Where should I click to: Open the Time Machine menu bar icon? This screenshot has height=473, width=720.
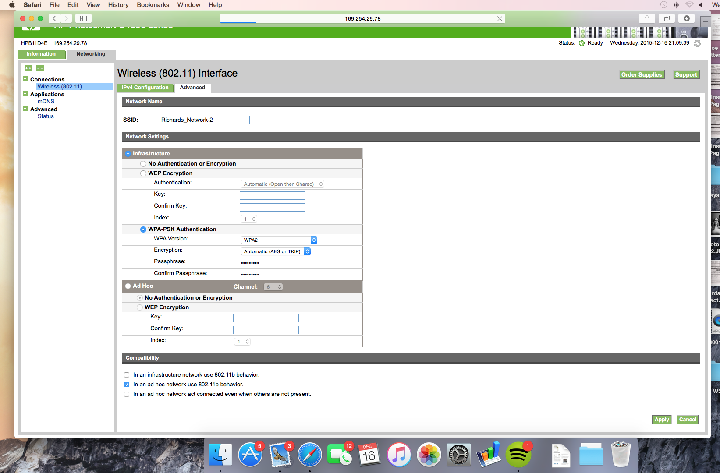pos(663,5)
